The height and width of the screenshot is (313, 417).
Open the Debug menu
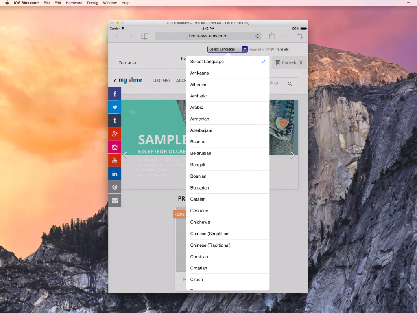click(92, 3)
